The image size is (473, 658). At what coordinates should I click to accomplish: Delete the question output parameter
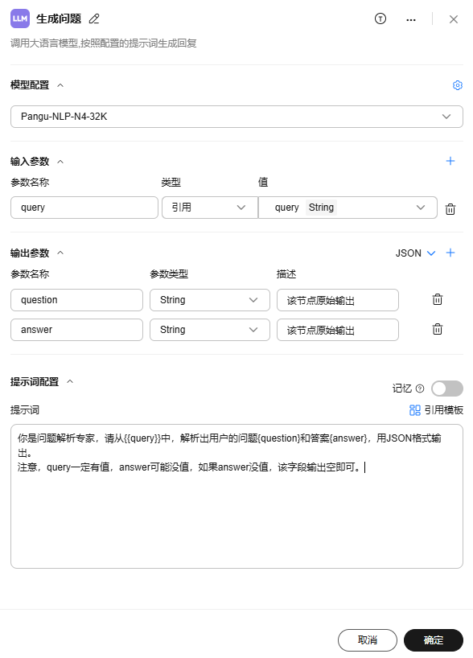click(438, 299)
